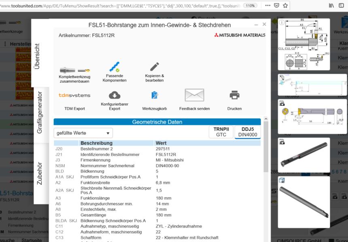Open the tool side view thumbnail with yellow insert
This screenshot has height=242, width=348.
click(312, 117)
